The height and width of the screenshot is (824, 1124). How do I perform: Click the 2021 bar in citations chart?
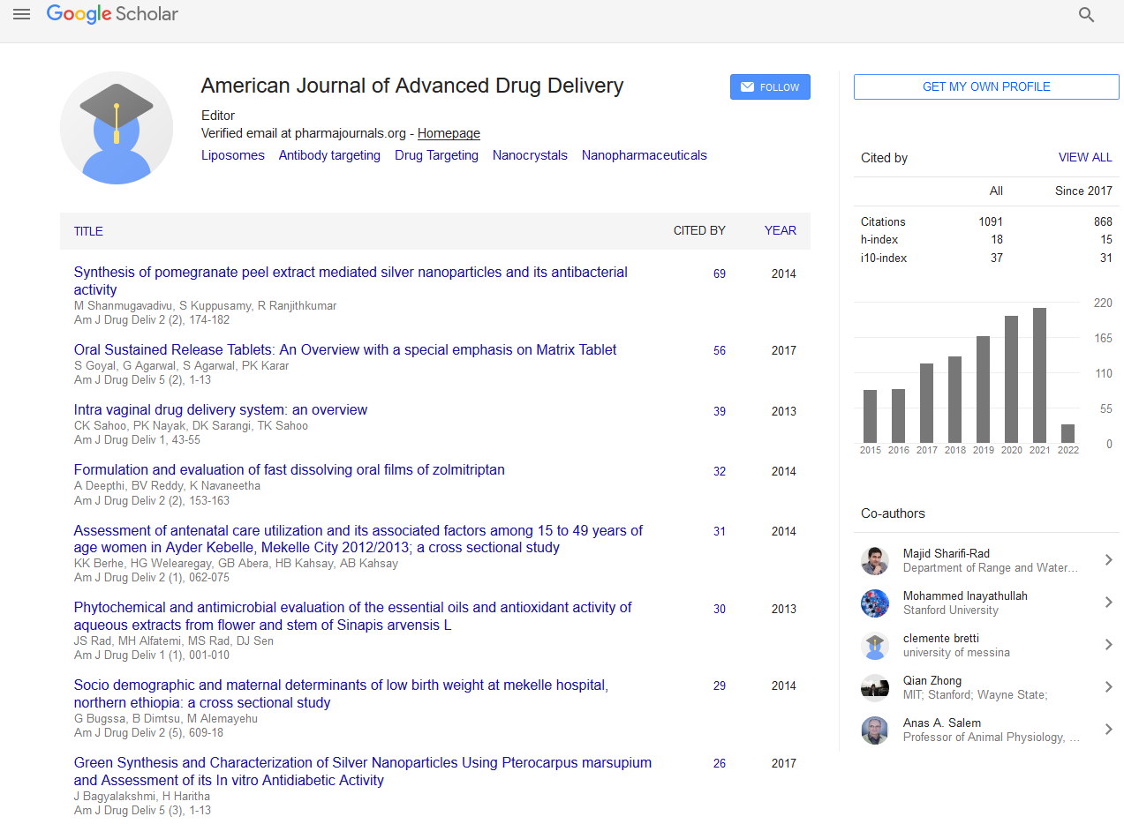click(1039, 375)
